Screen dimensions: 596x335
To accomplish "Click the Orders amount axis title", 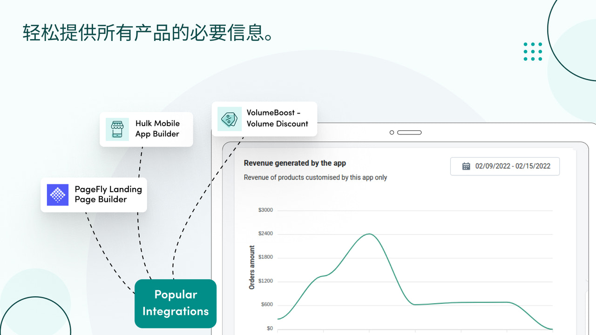I will pyautogui.click(x=252, y=268).
